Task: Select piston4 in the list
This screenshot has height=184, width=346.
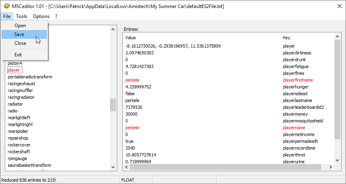Action: pyautogui.click(x=15, y=63)
